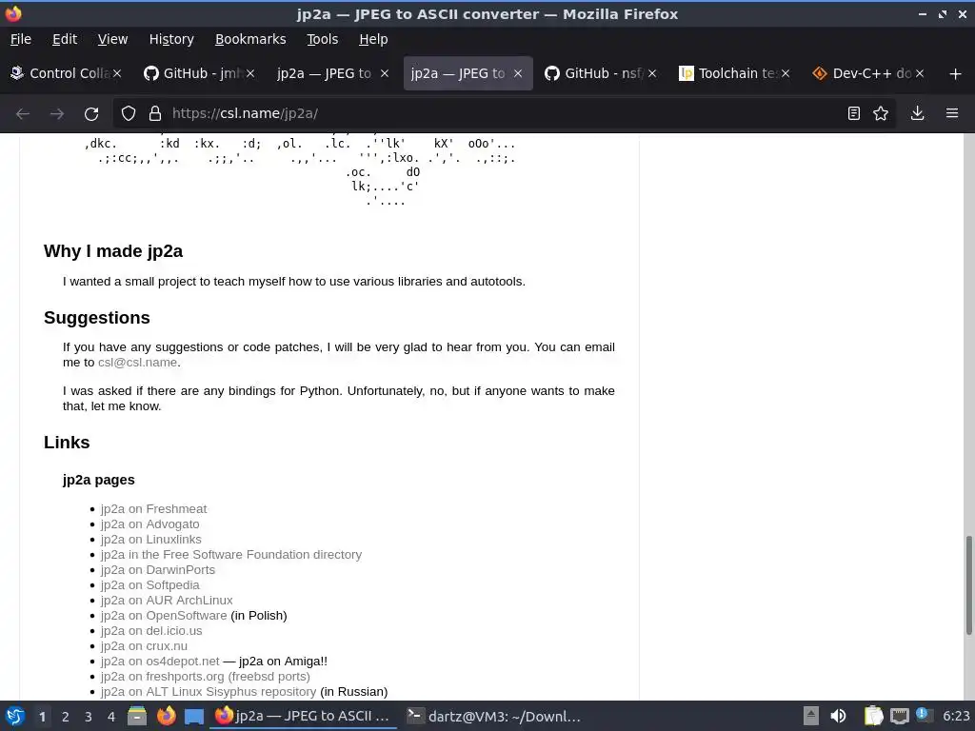Open jp2a on OpenSoftware link
The width and height of the screenshot is (975, 731).
(164, 616)
